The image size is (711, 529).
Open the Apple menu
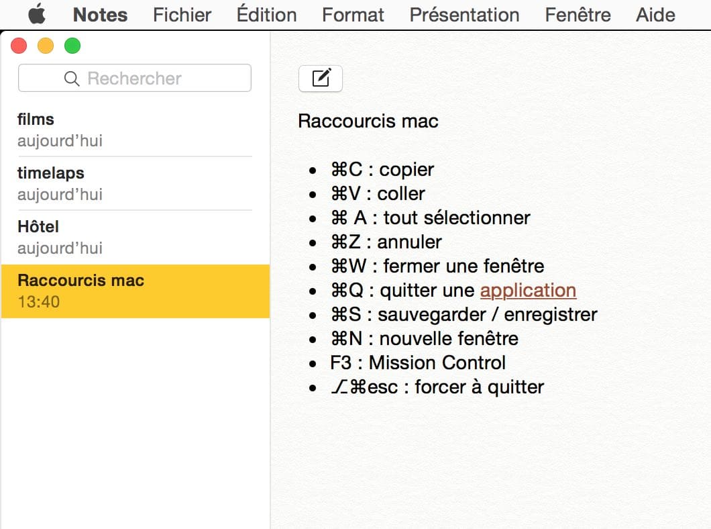point(37,14)
